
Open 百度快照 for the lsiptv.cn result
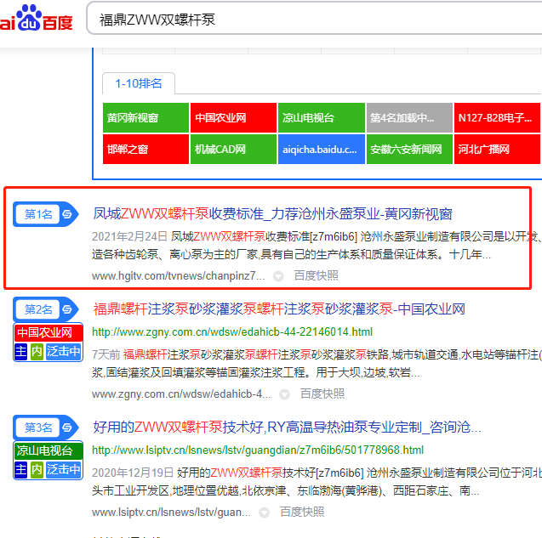[x=302, y=512]
